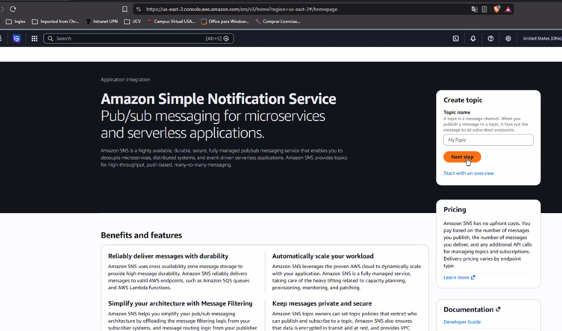Viewport: 562px width, 331px height.
Task: Click the bookmark icon beside the address bar
Action: (x=125, y=9)
